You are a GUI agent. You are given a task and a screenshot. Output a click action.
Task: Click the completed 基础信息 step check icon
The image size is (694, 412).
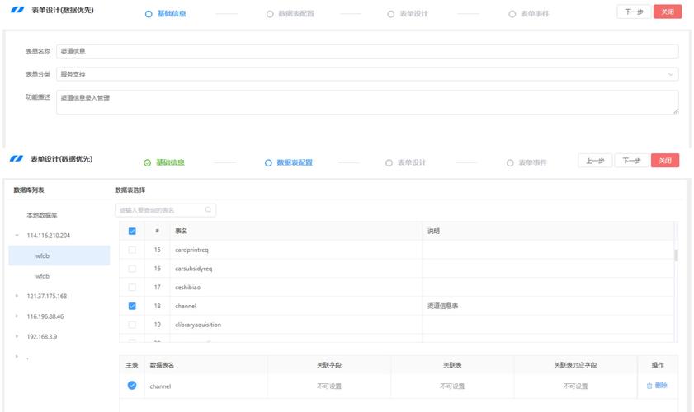pos(147,162)
